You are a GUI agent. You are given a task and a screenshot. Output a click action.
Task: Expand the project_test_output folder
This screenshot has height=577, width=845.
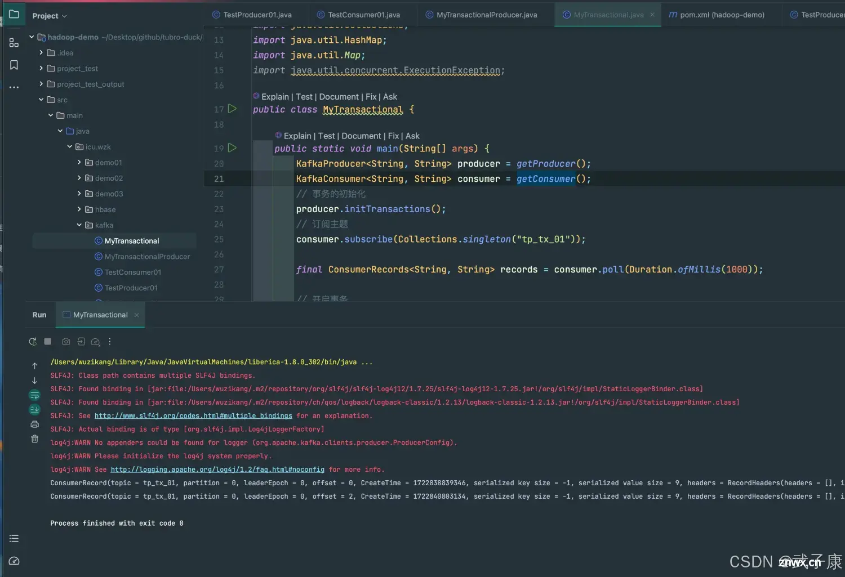[x=41, y=84]
